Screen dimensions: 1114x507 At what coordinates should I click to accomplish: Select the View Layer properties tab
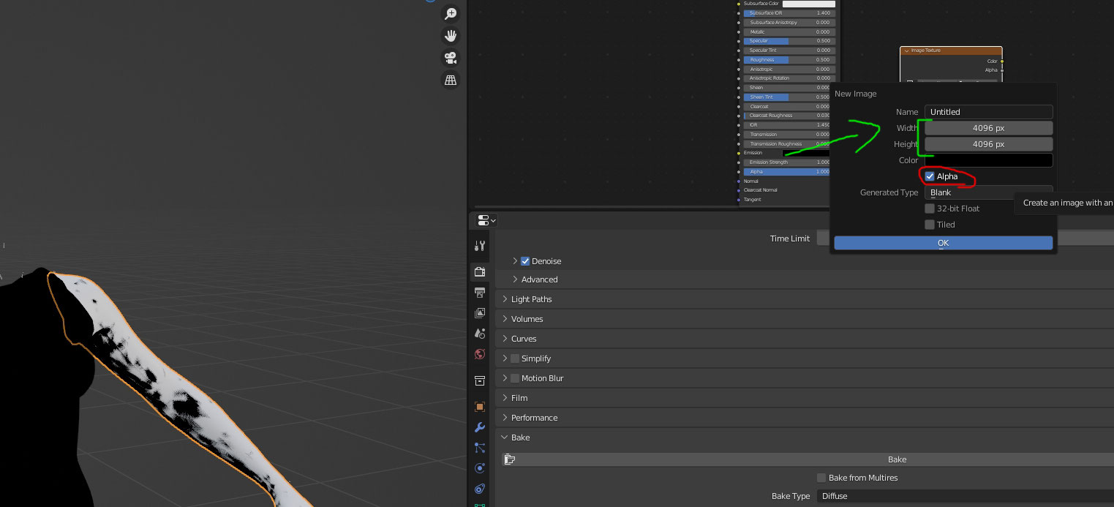tap(480, 312)
